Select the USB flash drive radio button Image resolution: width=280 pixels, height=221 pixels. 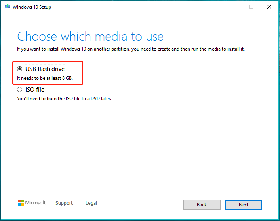pos(19,69)
